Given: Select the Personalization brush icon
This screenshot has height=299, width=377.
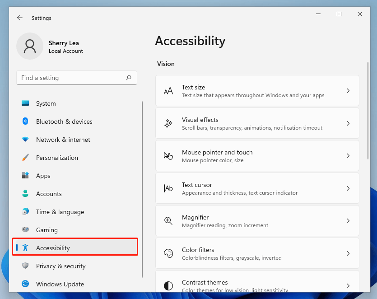Looking at the screenshot, I should [x=26, y=158].
